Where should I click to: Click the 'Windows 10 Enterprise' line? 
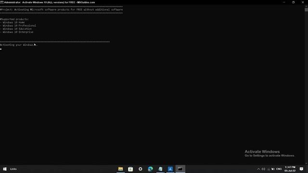pyautogui.click(x=17, y=32)
